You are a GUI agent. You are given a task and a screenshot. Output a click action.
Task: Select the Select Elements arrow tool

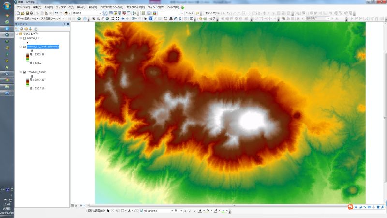146,19
